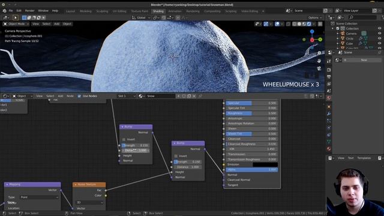This screenshot has height=216, width=384.
Task: Collapse Mapping node
Action: 7,184
